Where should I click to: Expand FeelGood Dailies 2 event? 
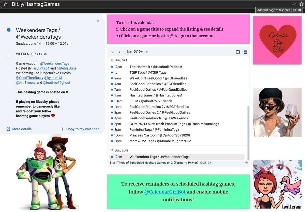pyautogui.click(x=177, y=112)
